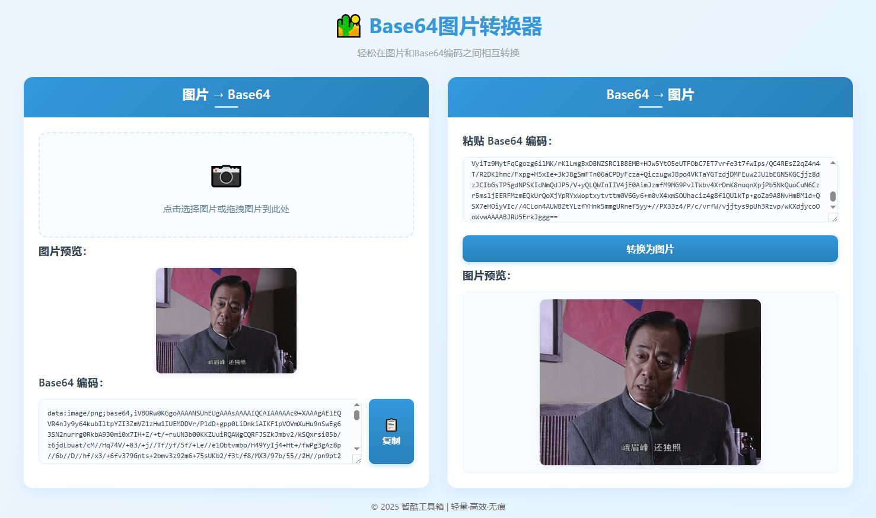This screenshot has width=876, height=518.
Task: Select the 图片 → Base64 panel header
Action: 226,97
